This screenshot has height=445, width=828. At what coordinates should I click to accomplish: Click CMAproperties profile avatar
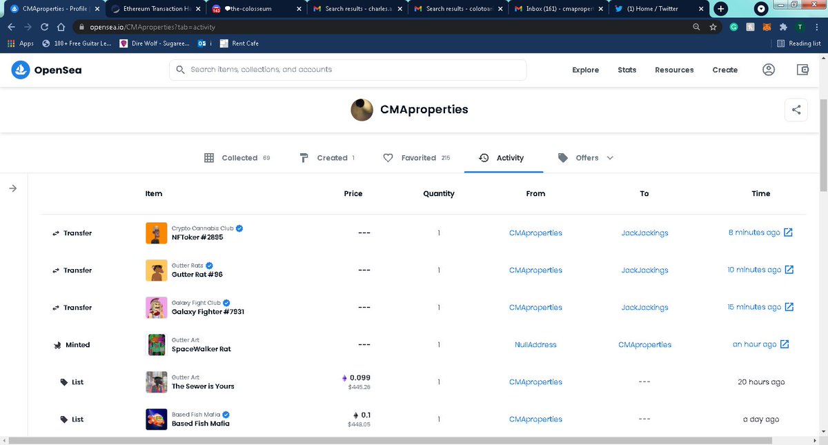click(362, 110)
